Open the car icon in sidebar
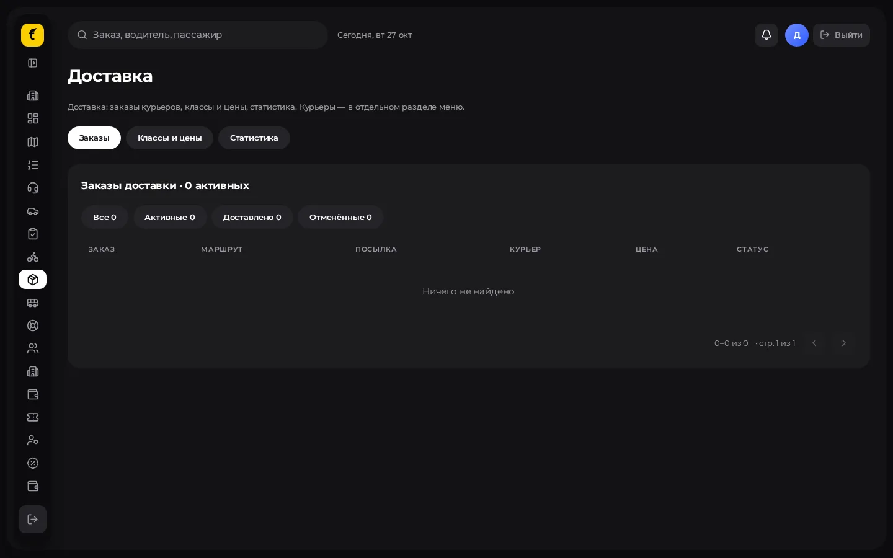Image resolution: width=893 pixels, height=558 pixels. (33, 211)
